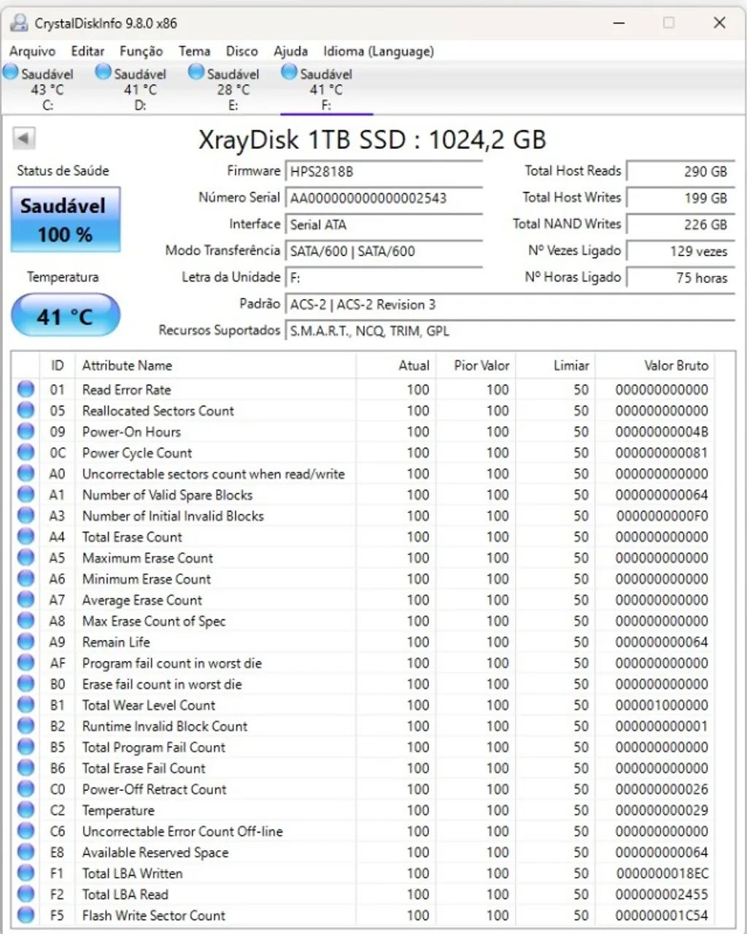
Task: Switch to disk D: tab
Action: coord(140,88)
